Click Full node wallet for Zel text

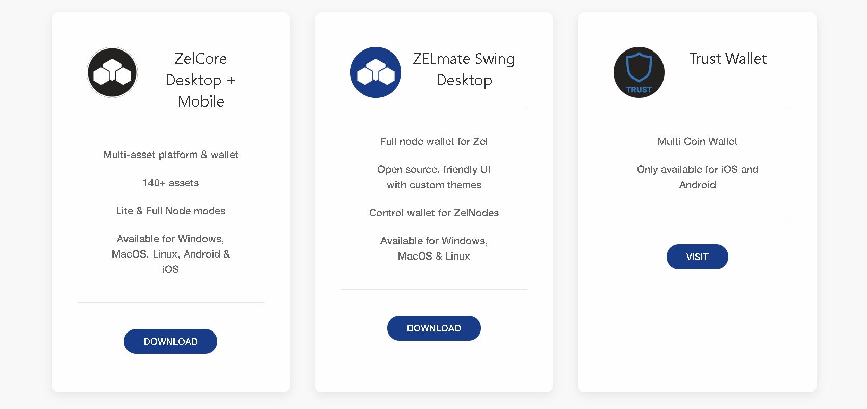click(433, 141)
